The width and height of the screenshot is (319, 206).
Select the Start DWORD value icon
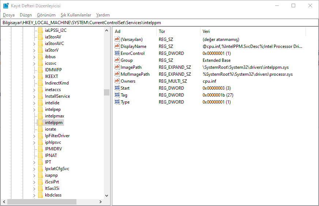(117, 88)
